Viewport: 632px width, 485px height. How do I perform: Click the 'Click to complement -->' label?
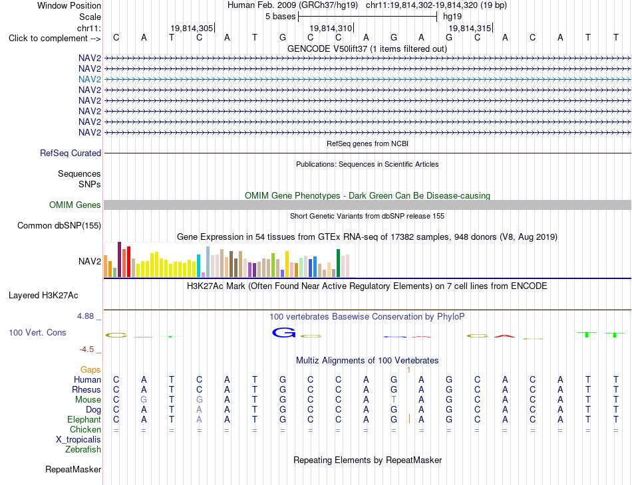pos(55,39)
